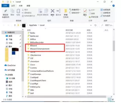Click AppData in the address breadcrumb
The width and height of the screenshot is (121, 103).
pyautogui.click(x=33, y=25)
